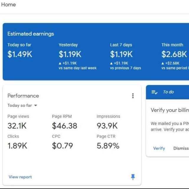This screenshot has height=189, width=189.
Task: Click the Estimated earnings heading
Action: [31, 34]
